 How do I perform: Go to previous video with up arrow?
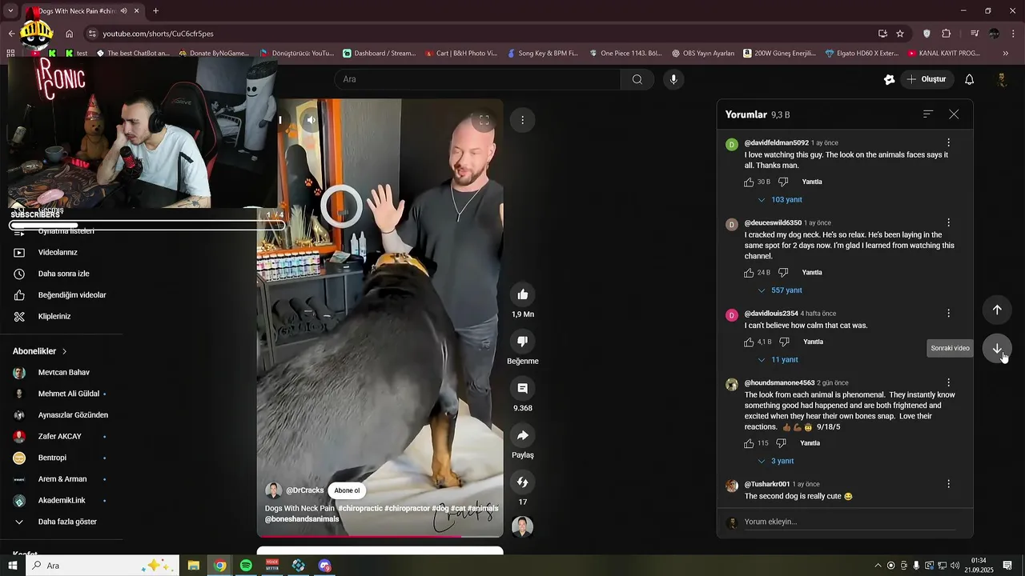click(x=997, y=310)
